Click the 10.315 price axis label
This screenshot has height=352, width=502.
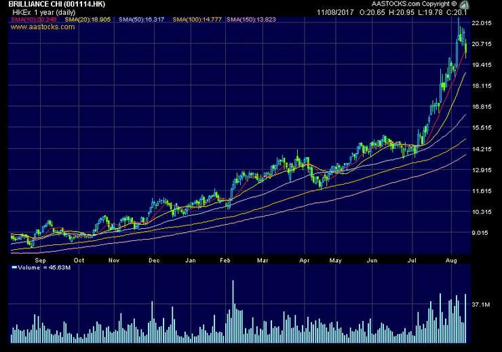coord(482,212)
